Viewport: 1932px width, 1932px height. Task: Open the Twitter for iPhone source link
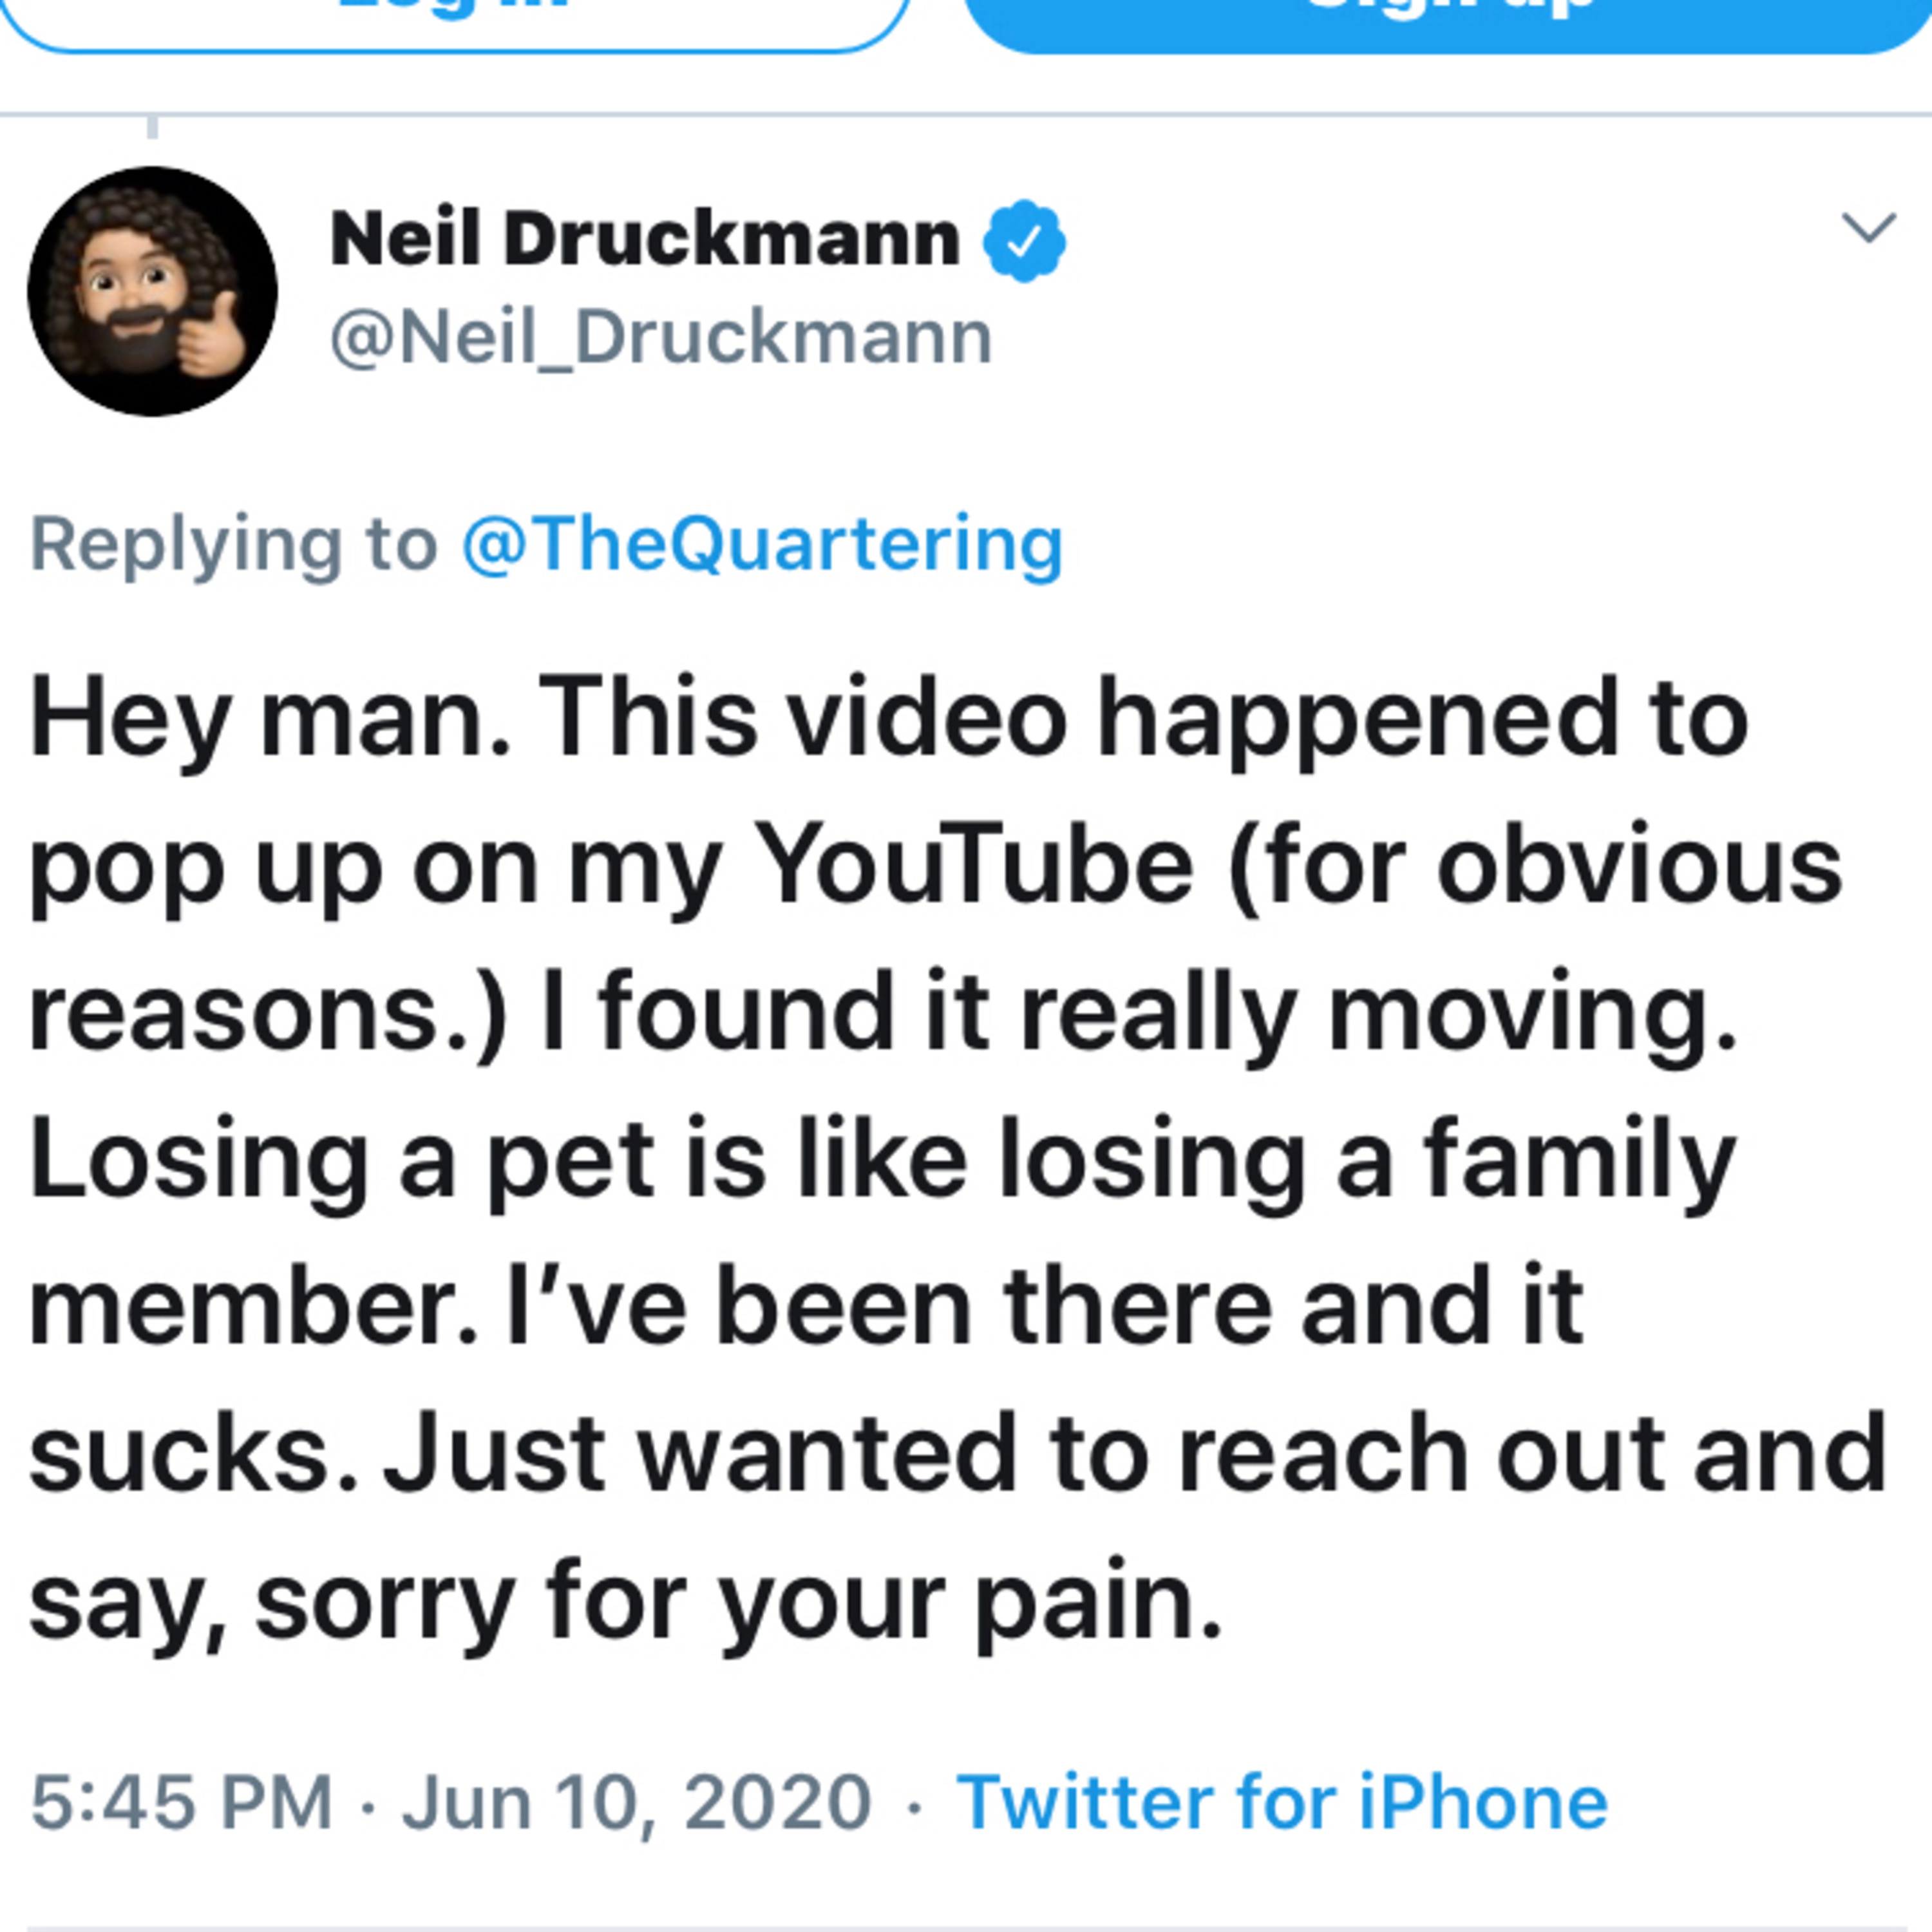pos(1282,1802)
